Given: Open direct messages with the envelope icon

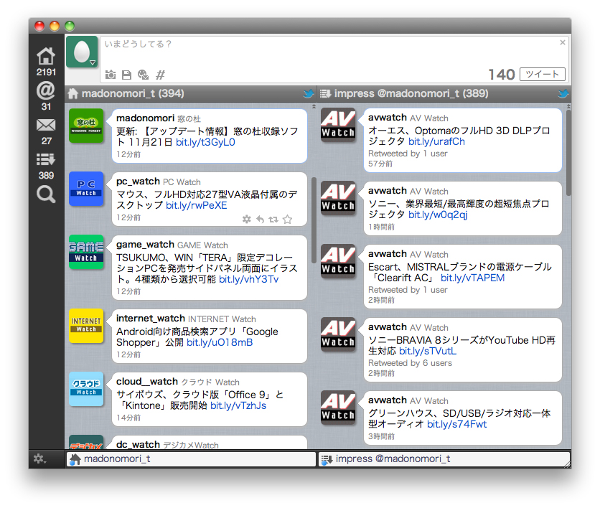Looking at the screenshot, I should tap(46, 124).
